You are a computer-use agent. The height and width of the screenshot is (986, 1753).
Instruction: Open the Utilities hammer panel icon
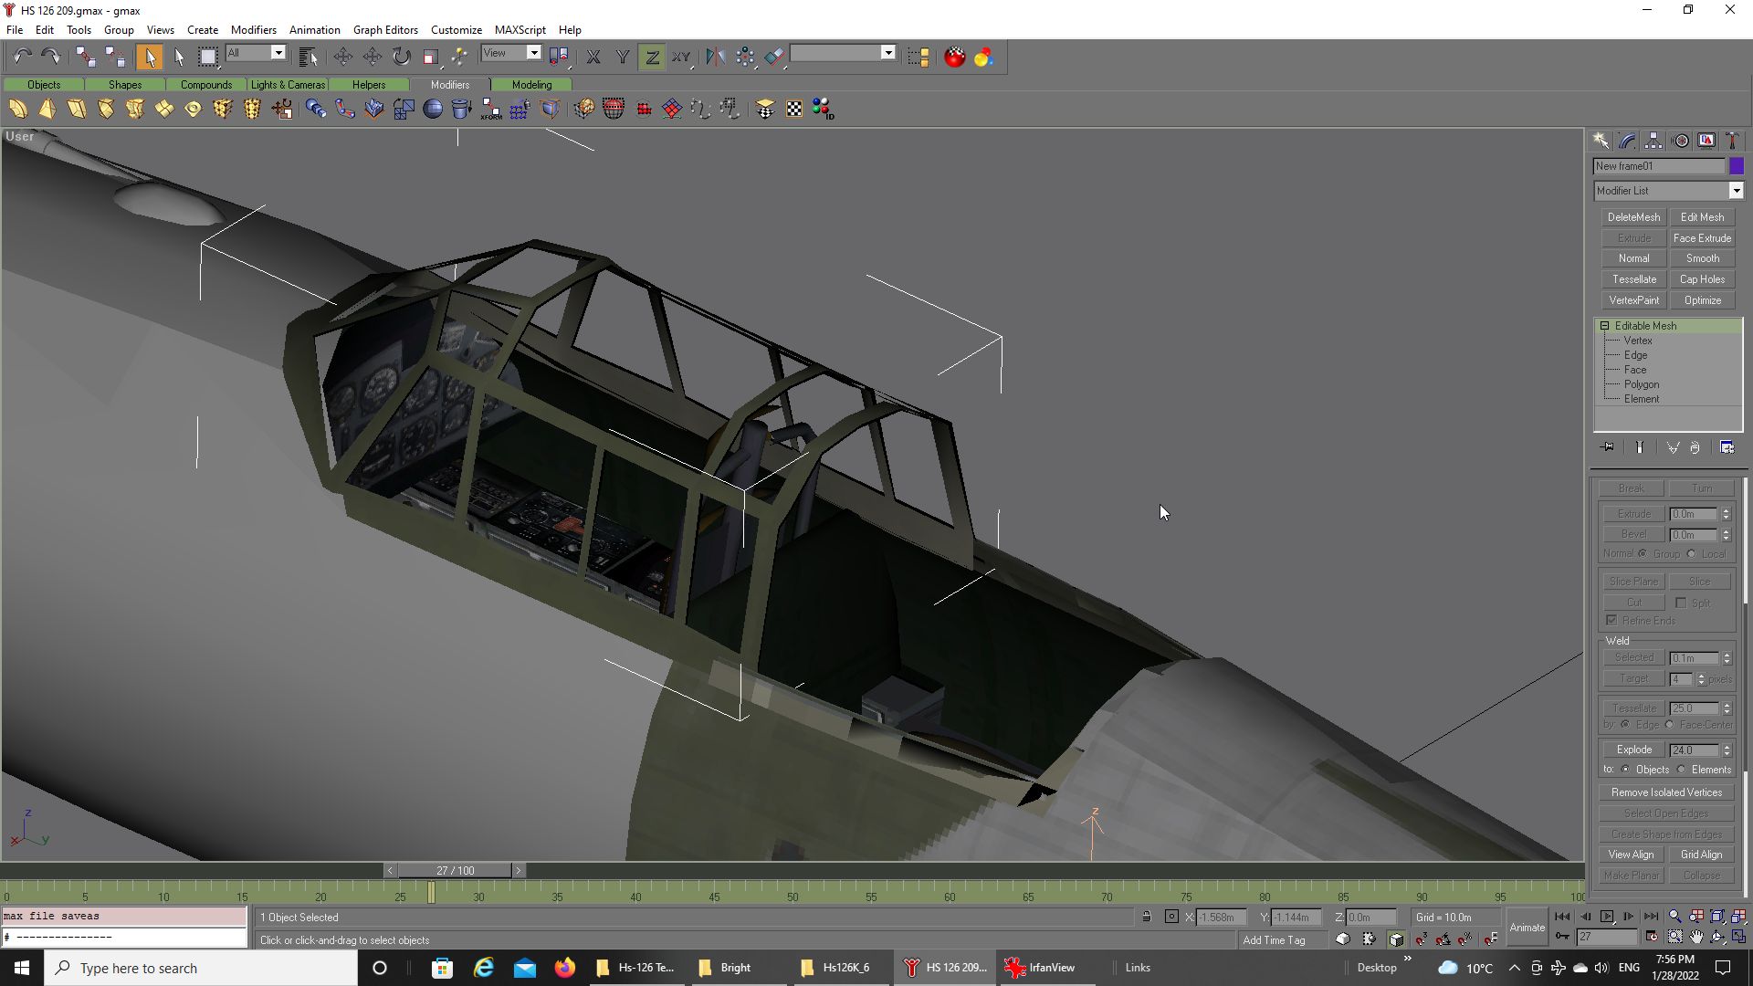[1732, 141]
